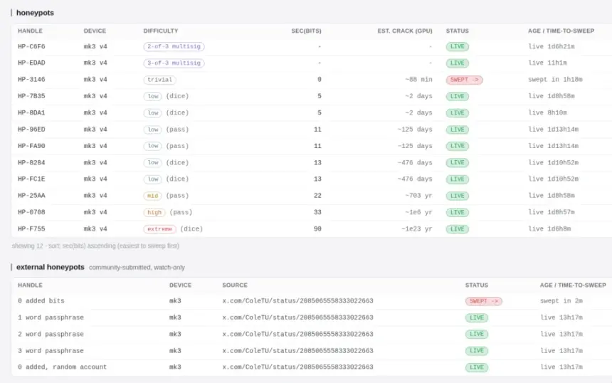Click the mid difficulty tag for HP-25AA
612x383 pixels.
[152, 196]
